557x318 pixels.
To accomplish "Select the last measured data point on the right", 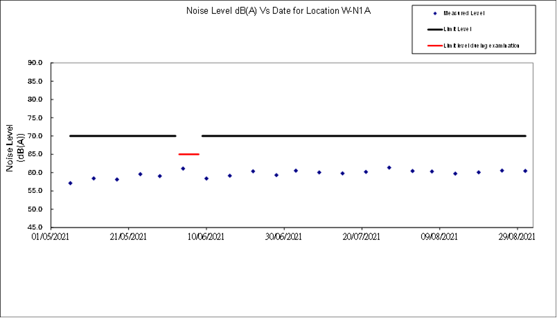I will pyautogui.click(x=525, y=171).
